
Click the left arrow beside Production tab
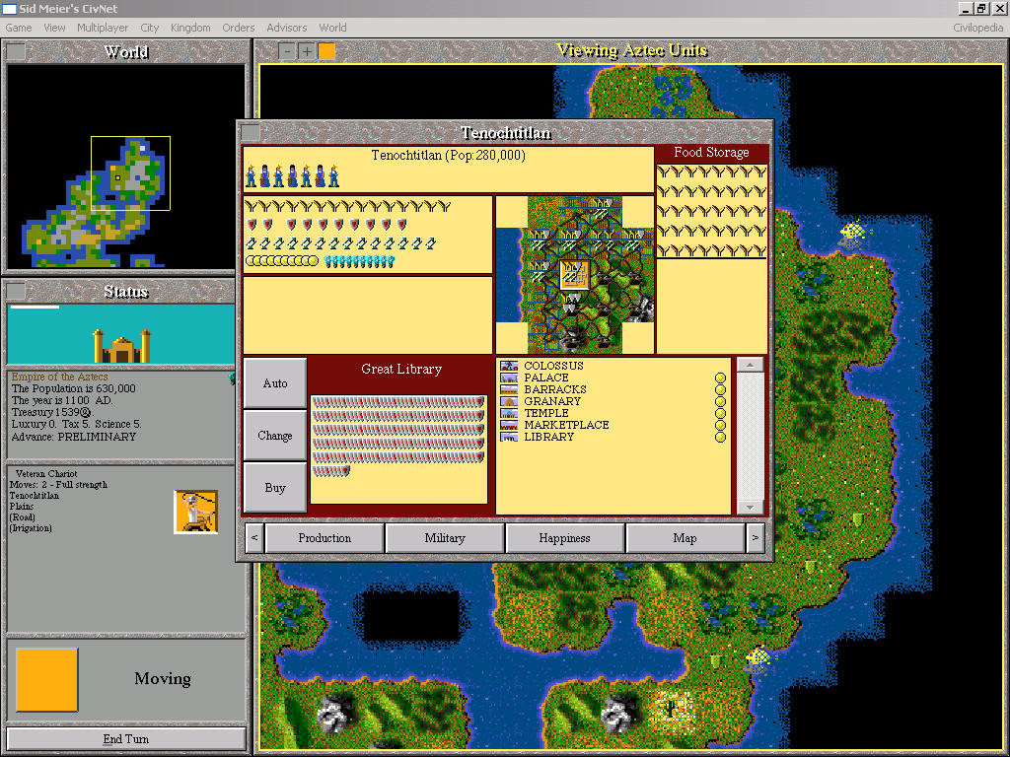pyautogui.click(x=254, y=538)
